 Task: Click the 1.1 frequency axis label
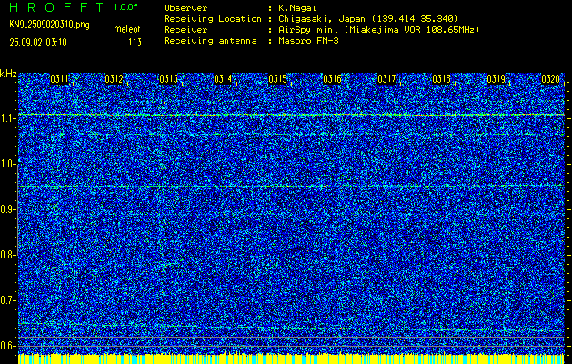pos(6,118)
